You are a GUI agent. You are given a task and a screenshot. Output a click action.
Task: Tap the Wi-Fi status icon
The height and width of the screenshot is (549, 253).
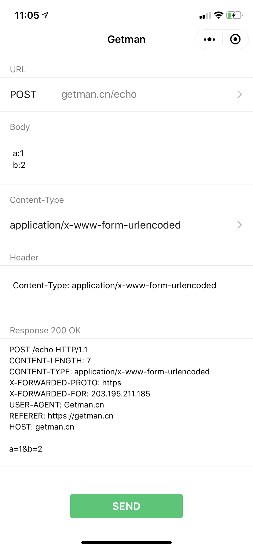pyautogui.click(x=218, y=15)
